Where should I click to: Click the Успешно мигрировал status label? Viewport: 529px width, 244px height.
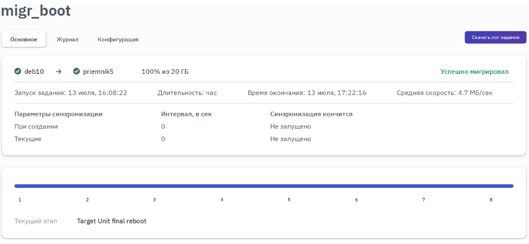point(474,71)
